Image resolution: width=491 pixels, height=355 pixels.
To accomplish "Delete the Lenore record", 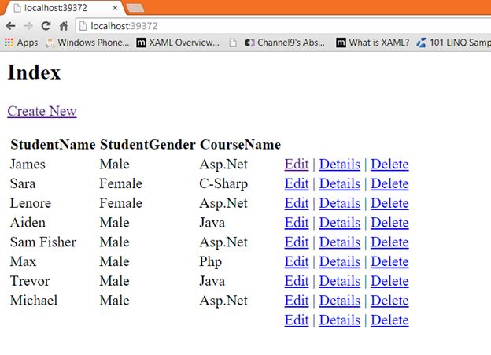I will click(x=389, y=203).
